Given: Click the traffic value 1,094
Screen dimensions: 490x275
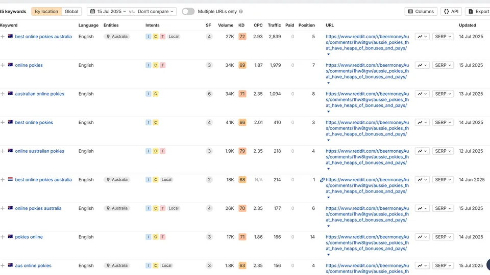Looking at the screenshot, I should [275, 94].
